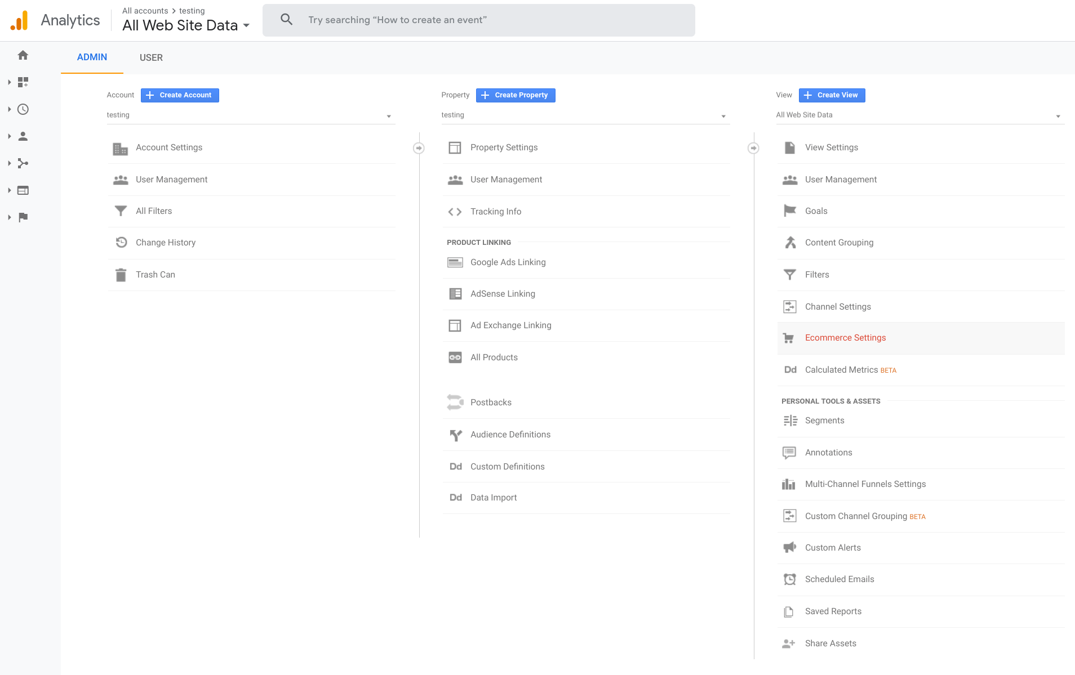This screenshot has height=675, width=1075.
Task: Click the search magnifier icon
Action: click(x=287, y=20)
